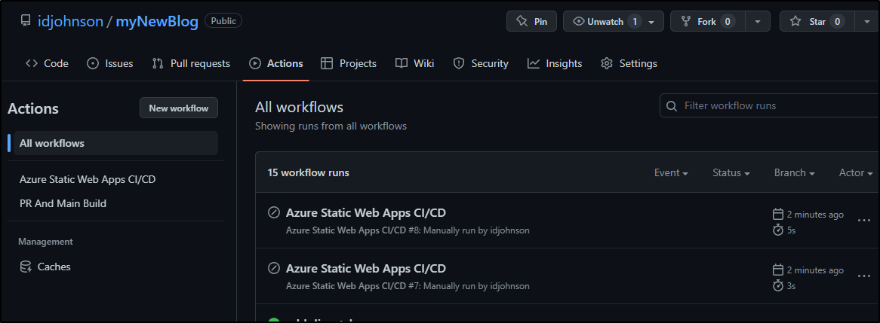Click the Projects tab table icon
Image resolution: width=880 pixels, height=323 pixels.
(x=327, y=63)
